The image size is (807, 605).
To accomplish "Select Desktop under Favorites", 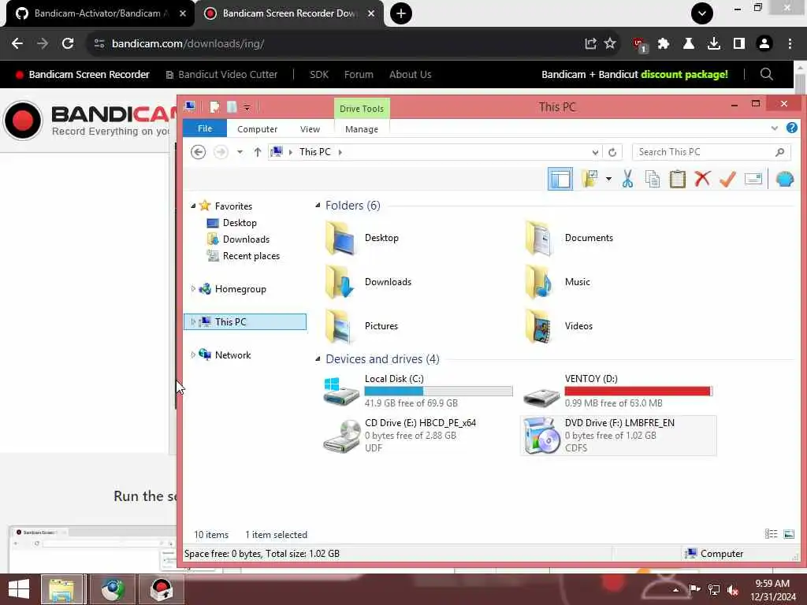I will [x=240, y=223].
